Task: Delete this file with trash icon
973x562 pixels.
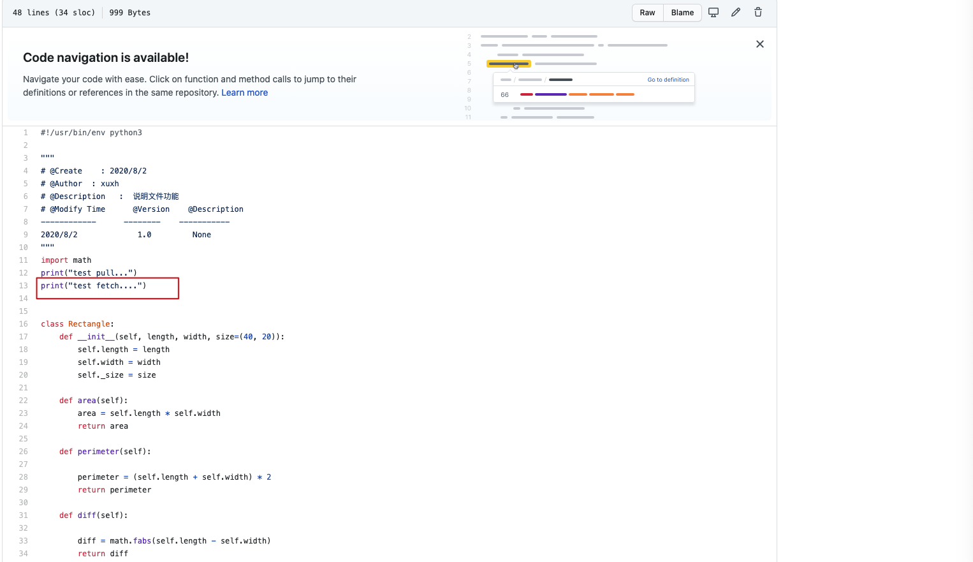Action: point(758,12)
